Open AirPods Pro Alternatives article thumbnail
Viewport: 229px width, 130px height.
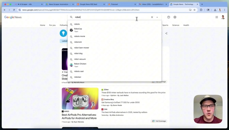click(80, 98)
